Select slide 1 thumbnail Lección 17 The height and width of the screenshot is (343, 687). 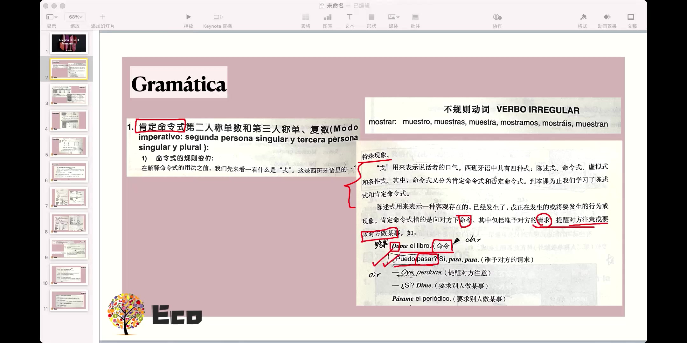coord(69,43)
